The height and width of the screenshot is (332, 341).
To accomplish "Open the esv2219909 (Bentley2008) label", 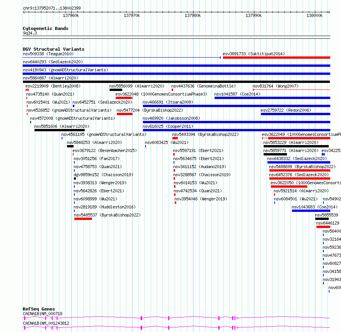I will pos(53,86).
